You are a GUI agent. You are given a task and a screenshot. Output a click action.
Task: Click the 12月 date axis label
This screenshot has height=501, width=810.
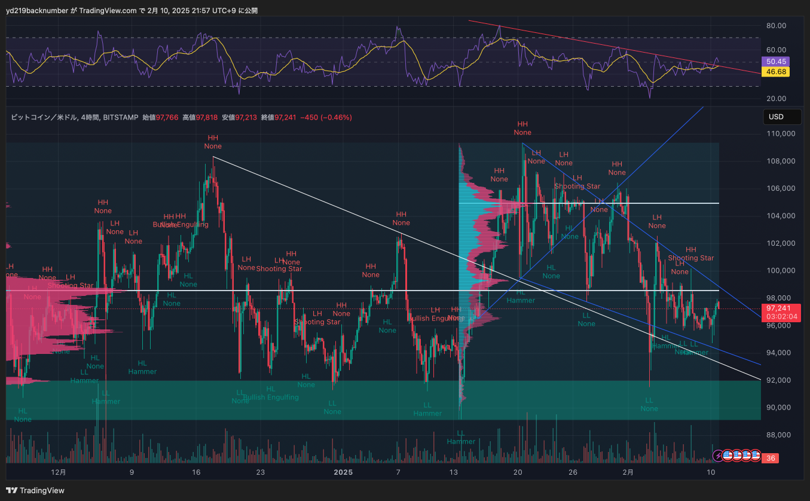[x=59, y=472]
